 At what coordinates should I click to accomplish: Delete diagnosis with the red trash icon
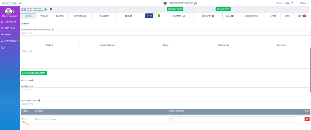pos(307,119)
